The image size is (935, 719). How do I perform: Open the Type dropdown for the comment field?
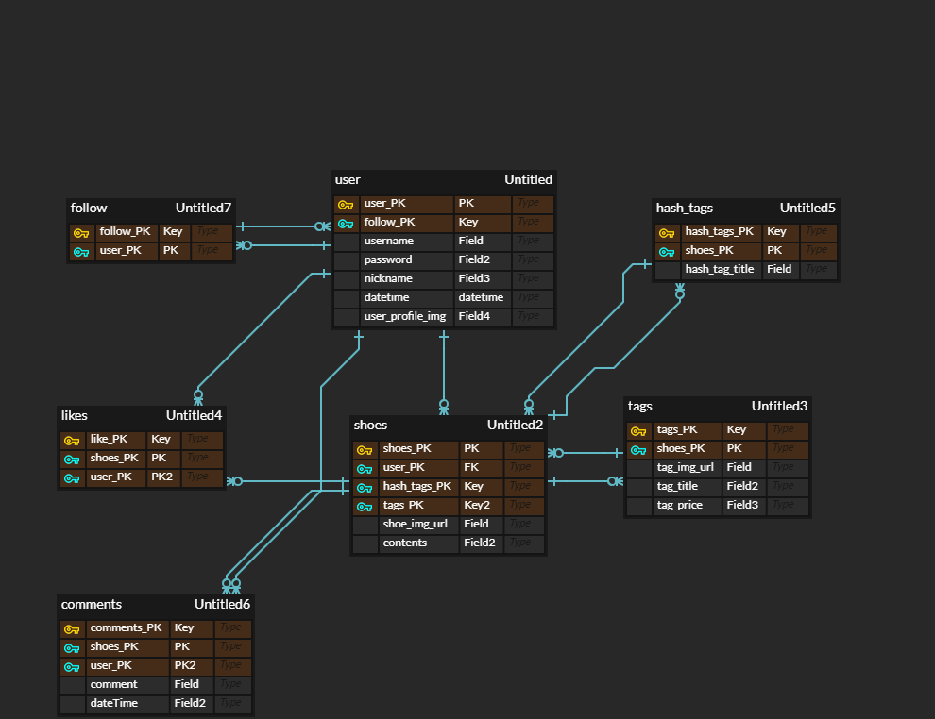click(232, 684)
